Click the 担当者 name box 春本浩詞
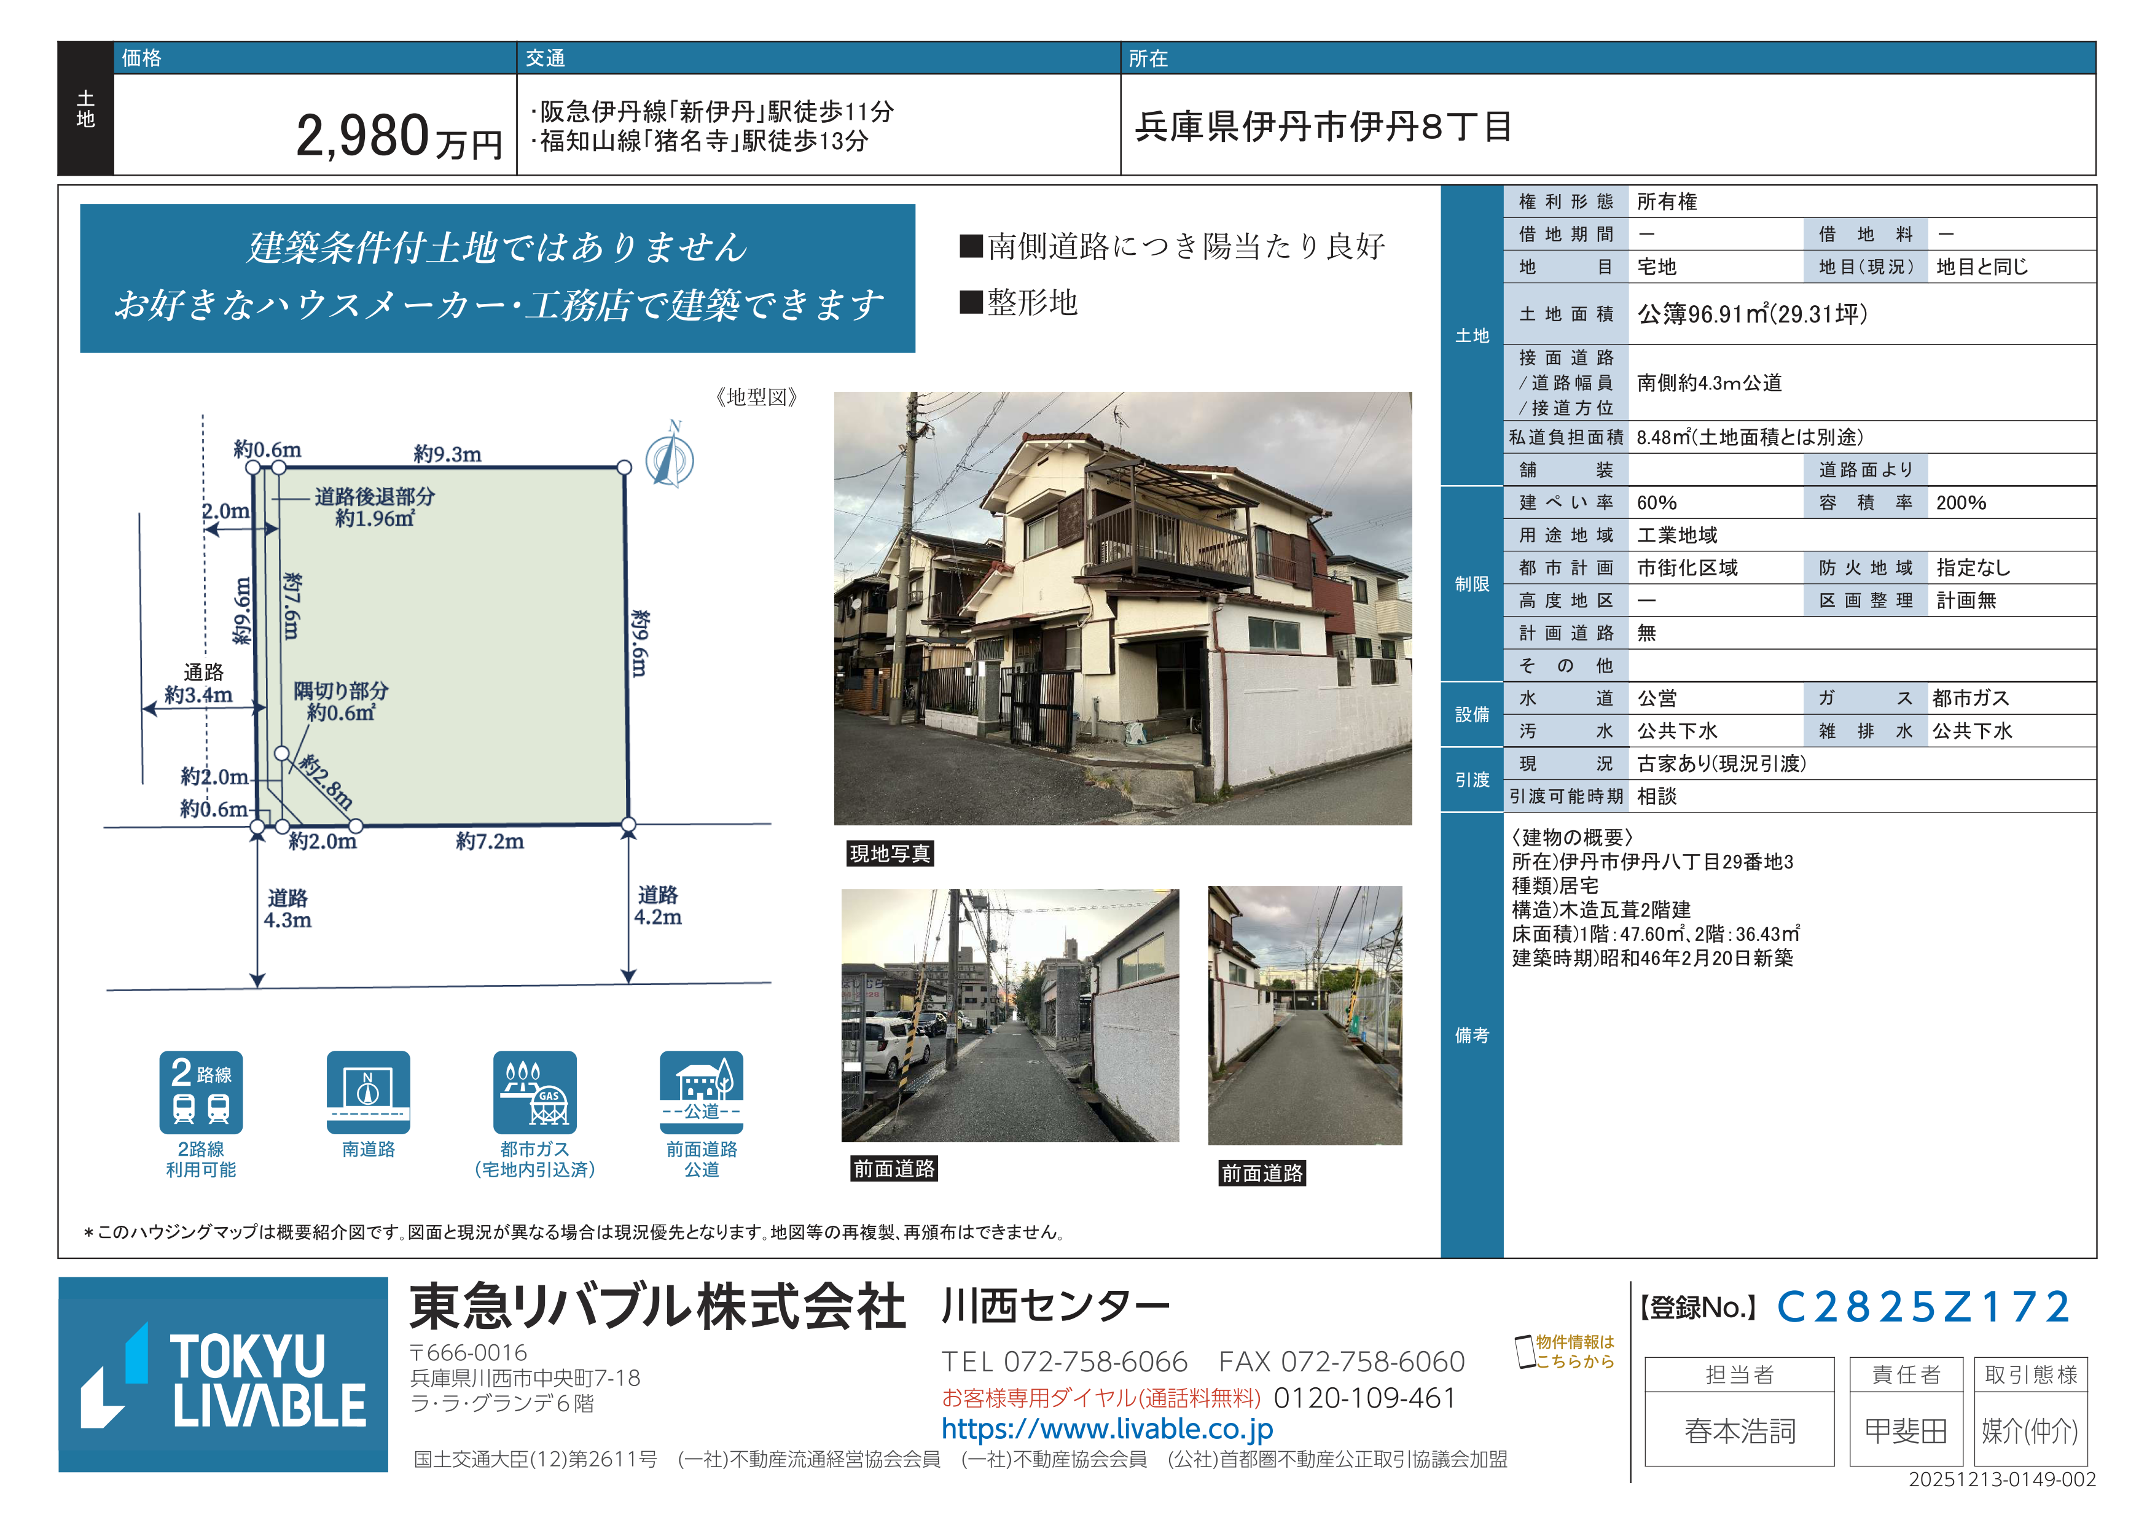This screenshot has width=2155, height=1523. 1739,1430
